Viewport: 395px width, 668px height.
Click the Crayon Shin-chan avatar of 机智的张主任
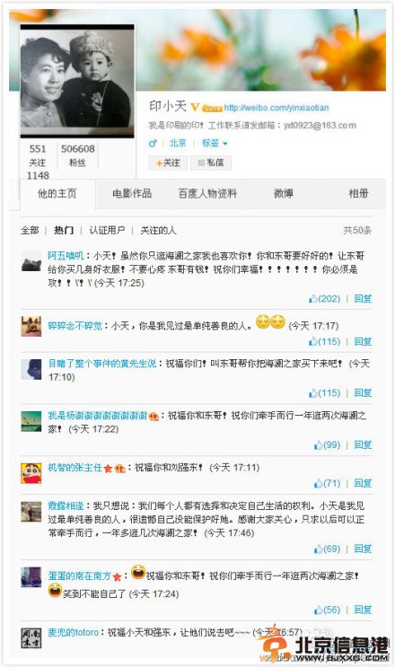coord(31,473)
